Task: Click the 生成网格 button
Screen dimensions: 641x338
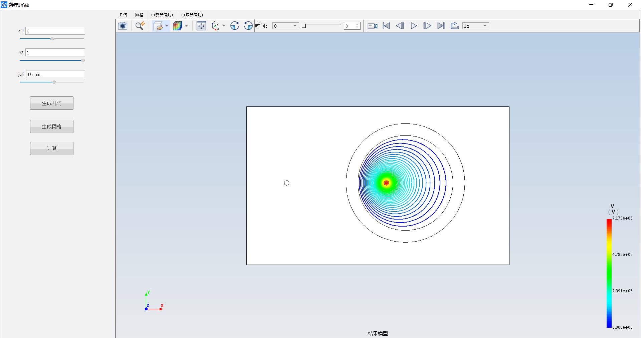Action: tap(52, 126)
